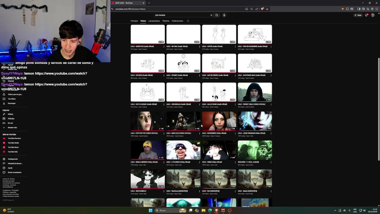
Task: Click the Brave Shields icon in address bar
Action: [262, 9]
